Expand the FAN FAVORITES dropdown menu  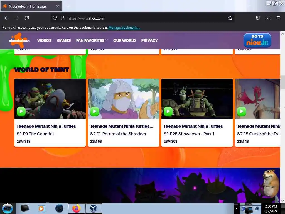(x=92, y=40)
